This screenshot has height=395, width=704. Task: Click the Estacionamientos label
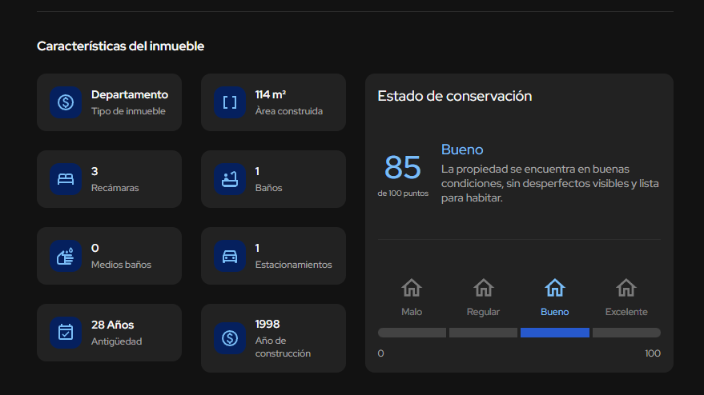294,265
